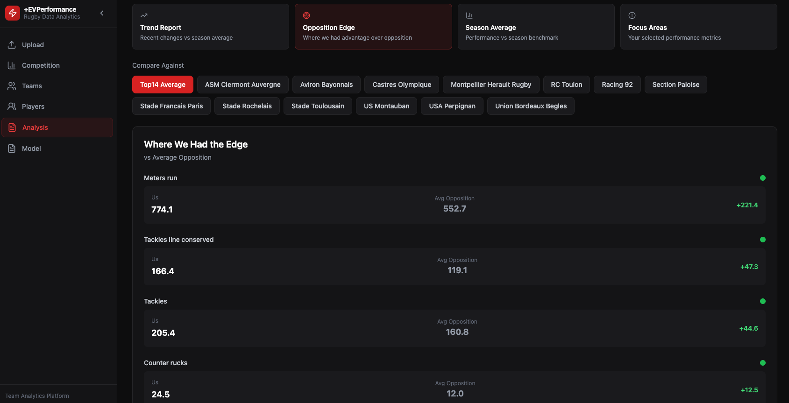789x403 pixels.
Task: Select Analysis in the sidebar
Action: point(57,127)
